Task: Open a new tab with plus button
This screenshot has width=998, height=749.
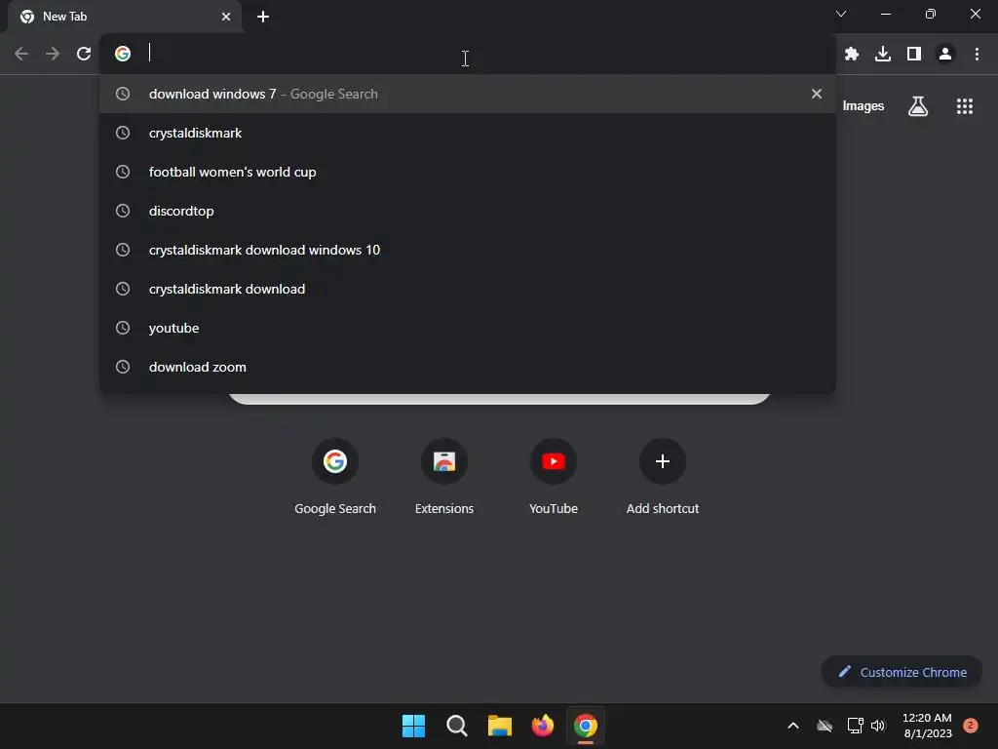Action: (263, 17)
